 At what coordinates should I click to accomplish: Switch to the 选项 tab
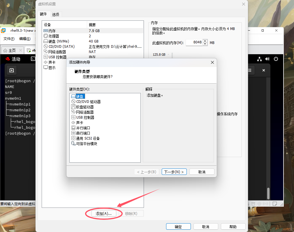[x=55, y=14]
